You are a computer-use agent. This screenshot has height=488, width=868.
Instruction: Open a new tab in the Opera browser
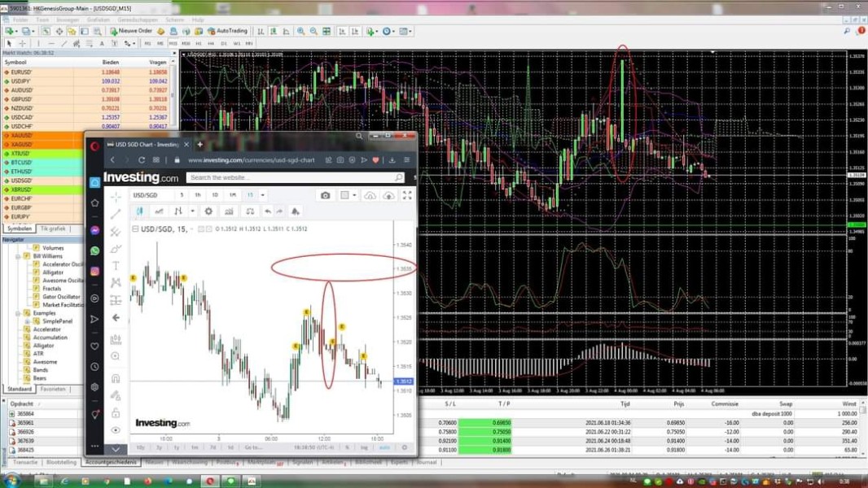click(199, 144)
